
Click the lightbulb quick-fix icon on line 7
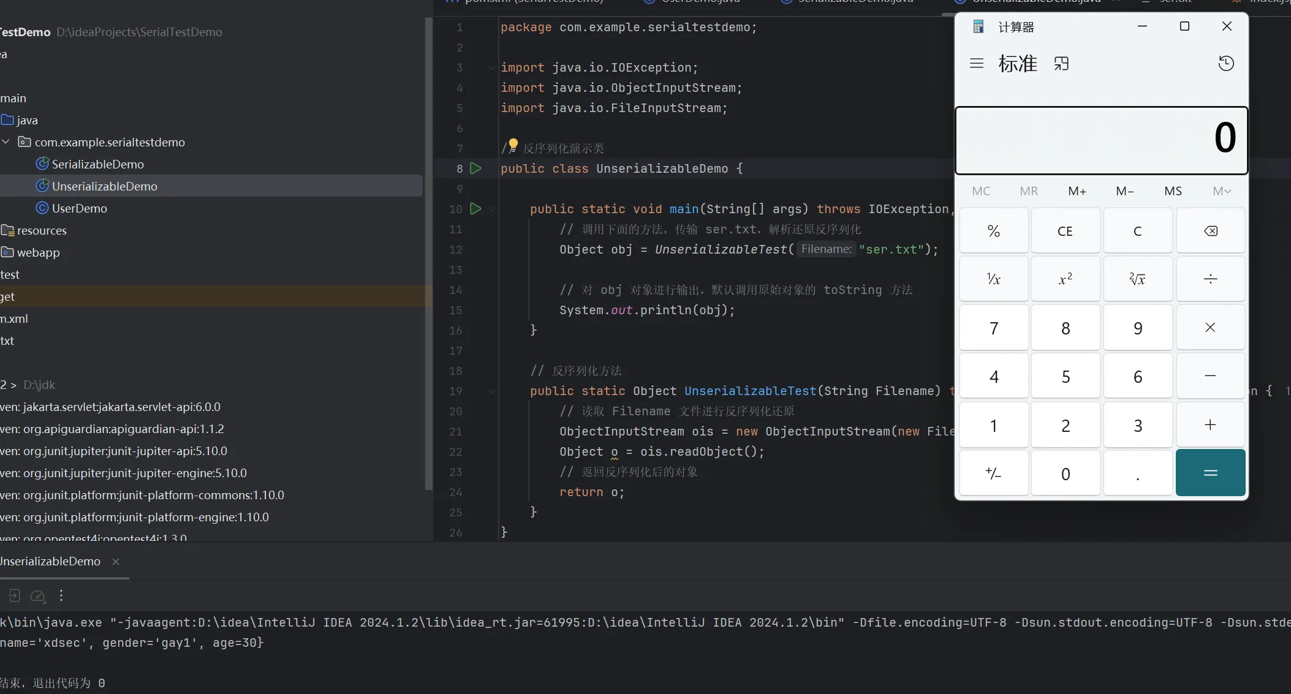coord(513,145)
